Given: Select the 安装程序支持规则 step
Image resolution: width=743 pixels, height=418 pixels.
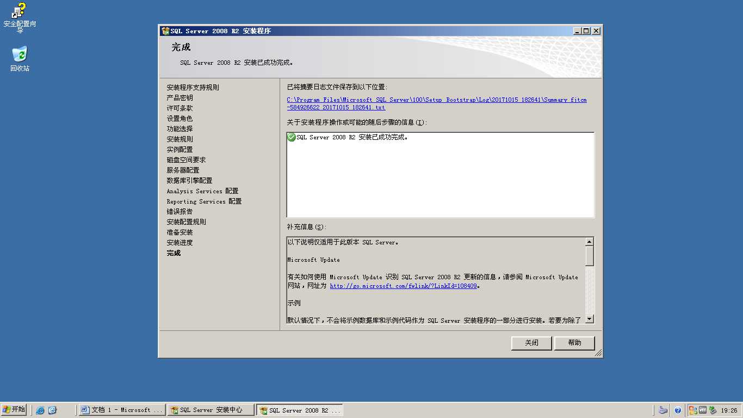Looking at the screenshot, I should pyautogui.click(x=193, y=88).
